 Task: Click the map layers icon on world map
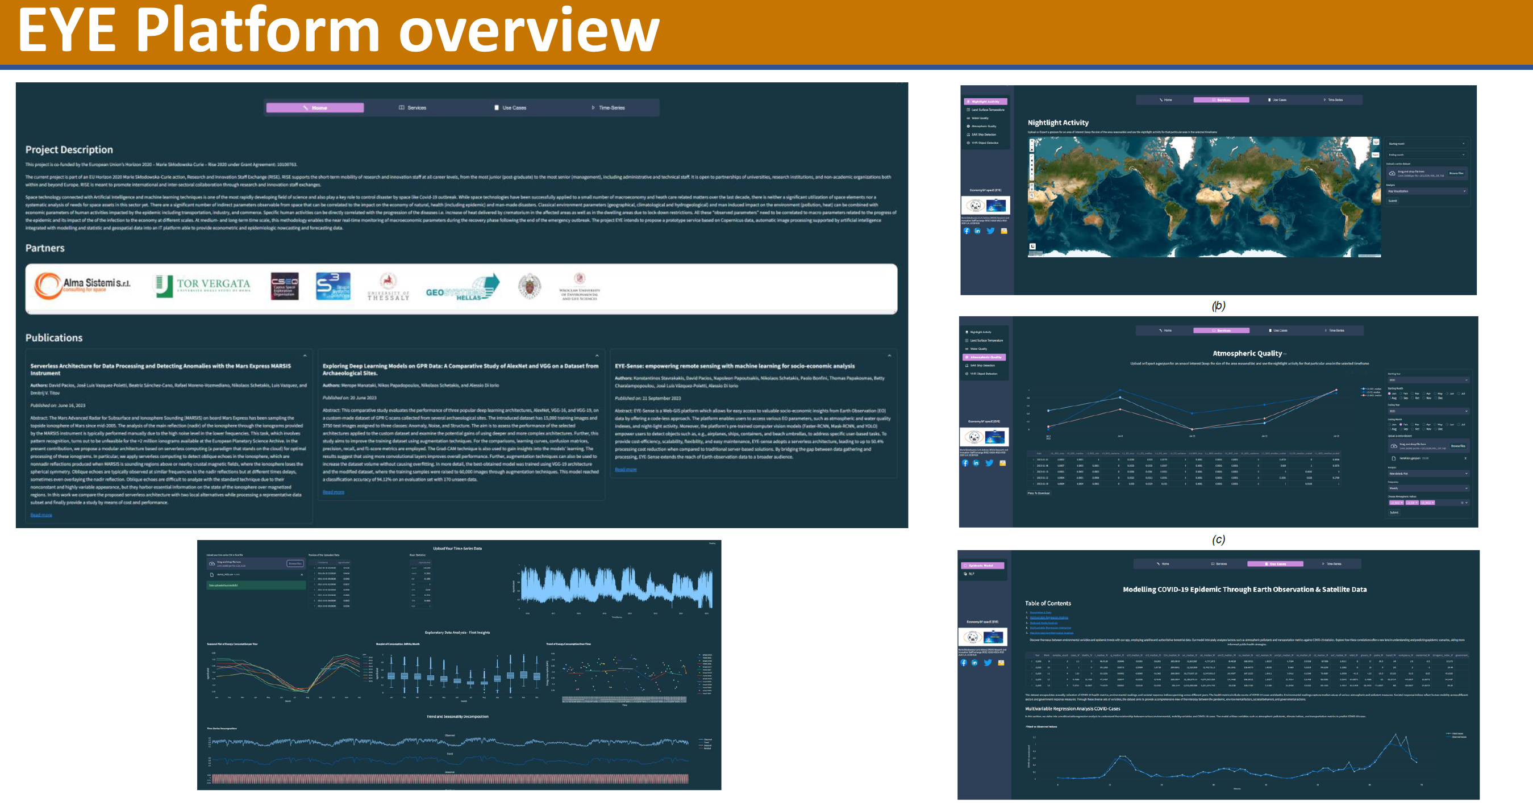[x=1376, y=142]
